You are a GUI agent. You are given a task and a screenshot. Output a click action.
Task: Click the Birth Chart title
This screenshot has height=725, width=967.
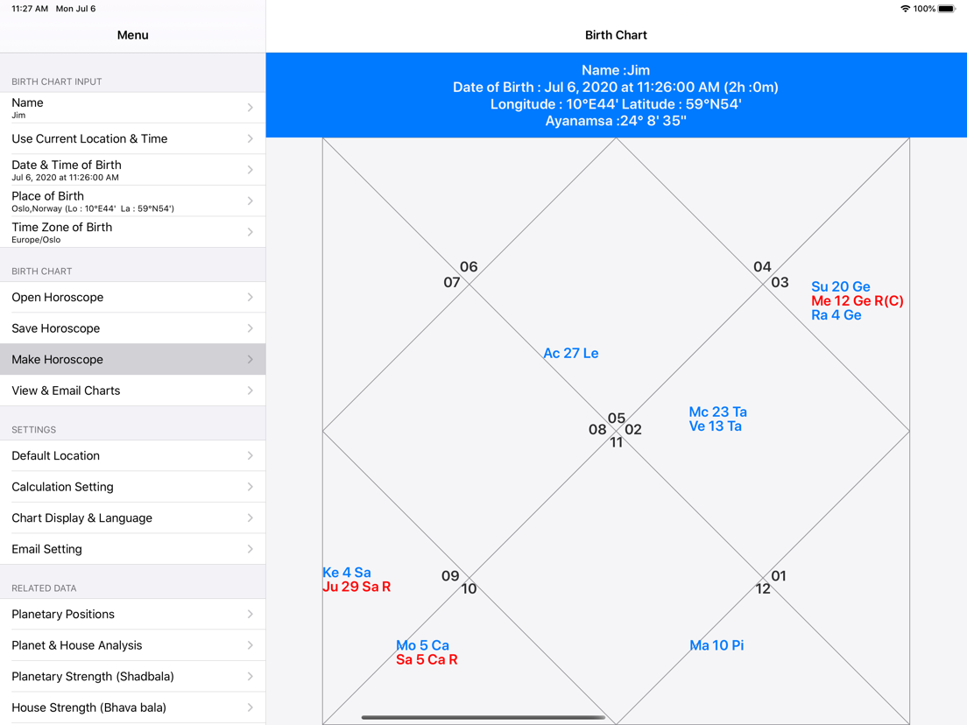pos(616,35)
